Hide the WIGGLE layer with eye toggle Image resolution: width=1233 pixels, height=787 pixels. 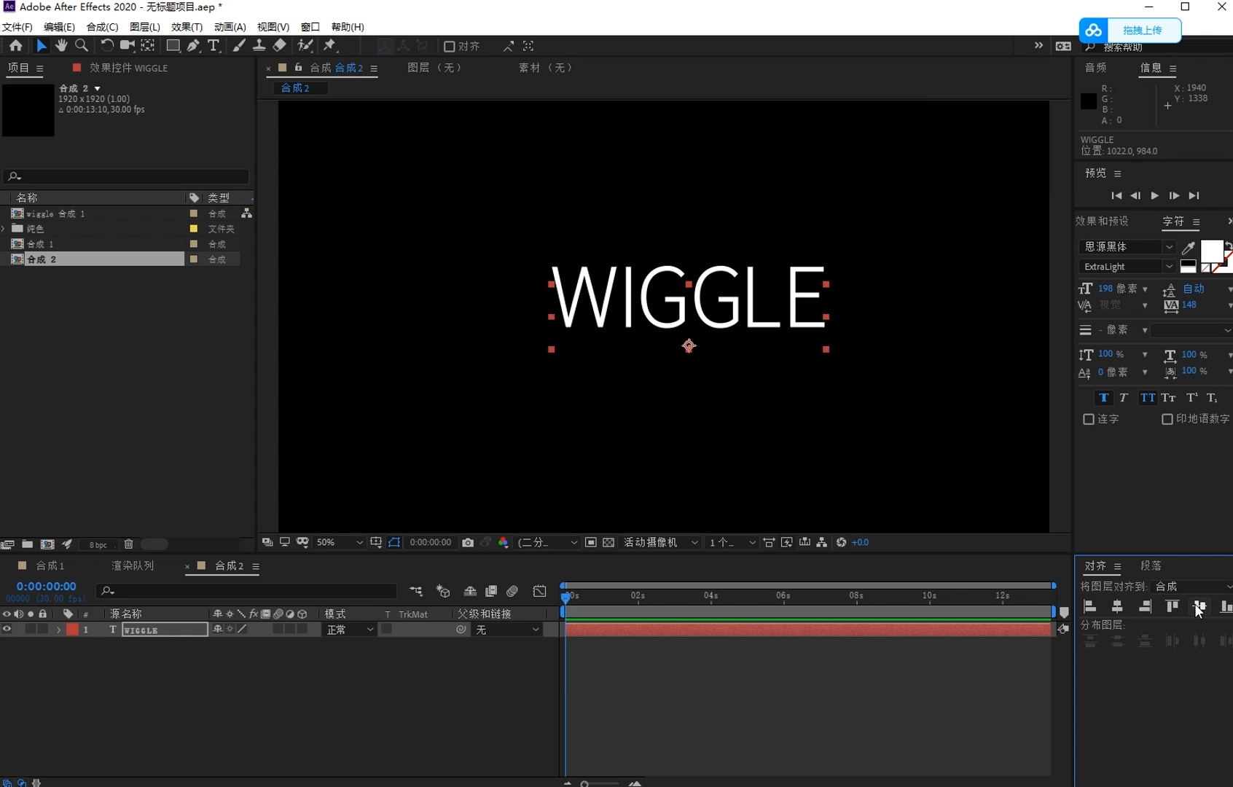click(7, 630)
